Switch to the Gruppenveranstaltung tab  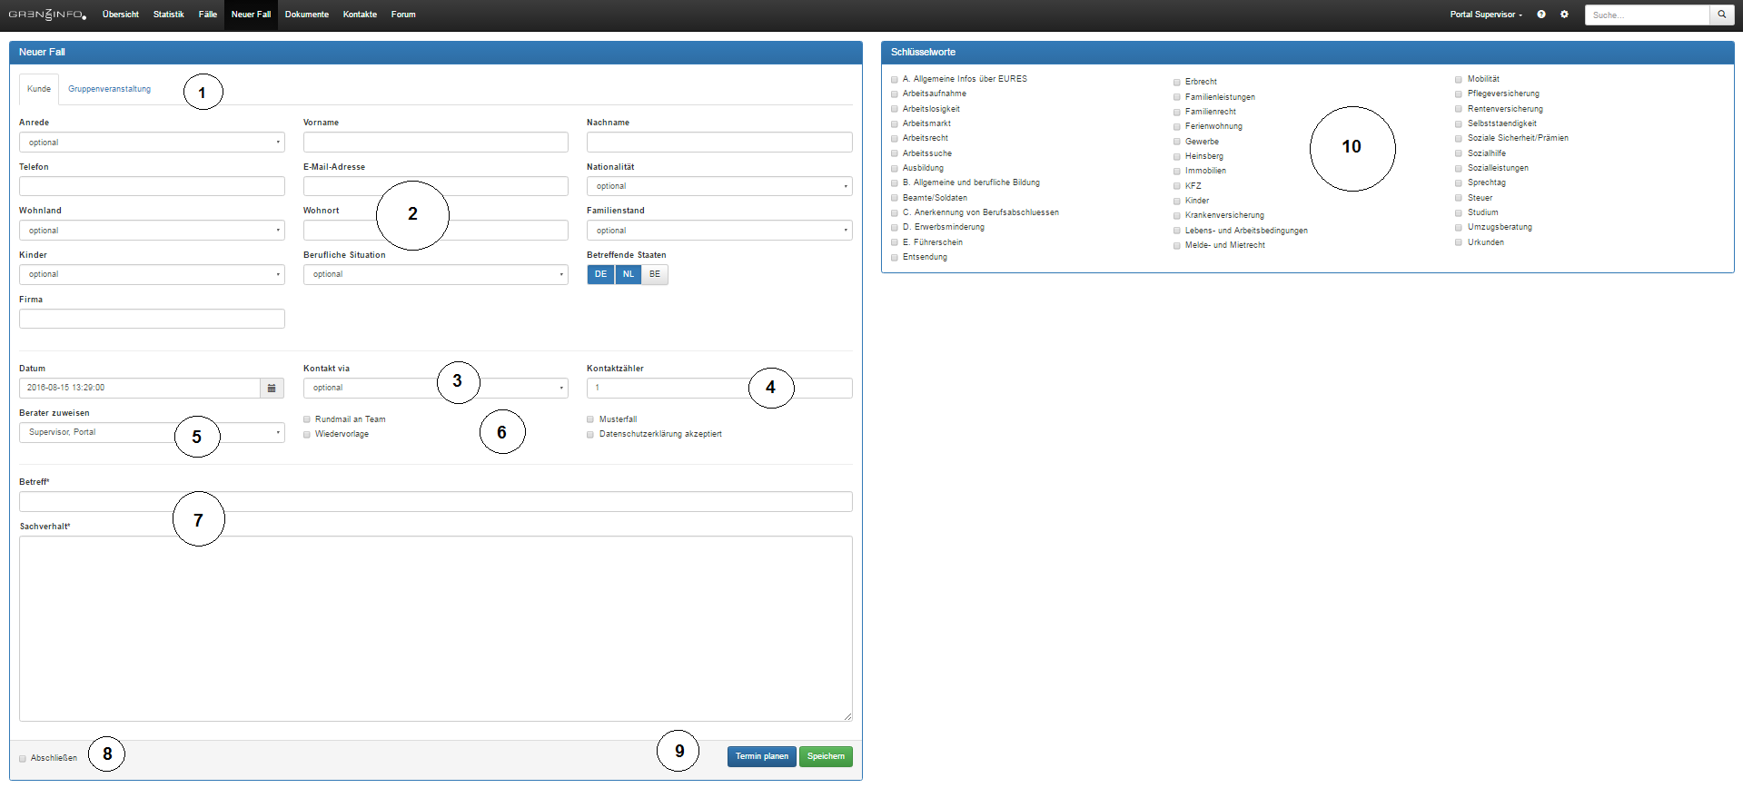pos(109,89)
